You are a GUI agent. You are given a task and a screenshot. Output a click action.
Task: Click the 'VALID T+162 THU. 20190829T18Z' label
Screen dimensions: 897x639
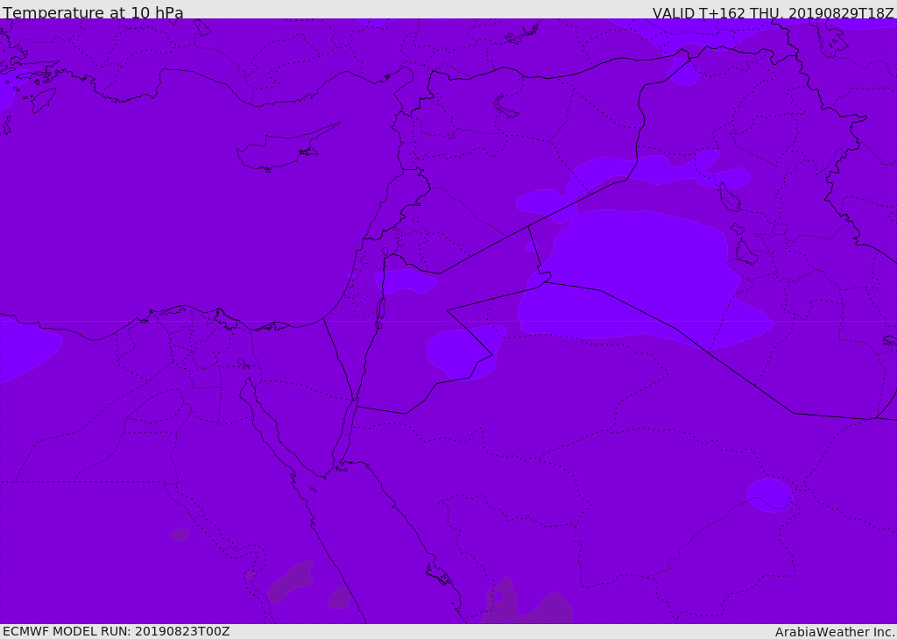coord(773,12)
